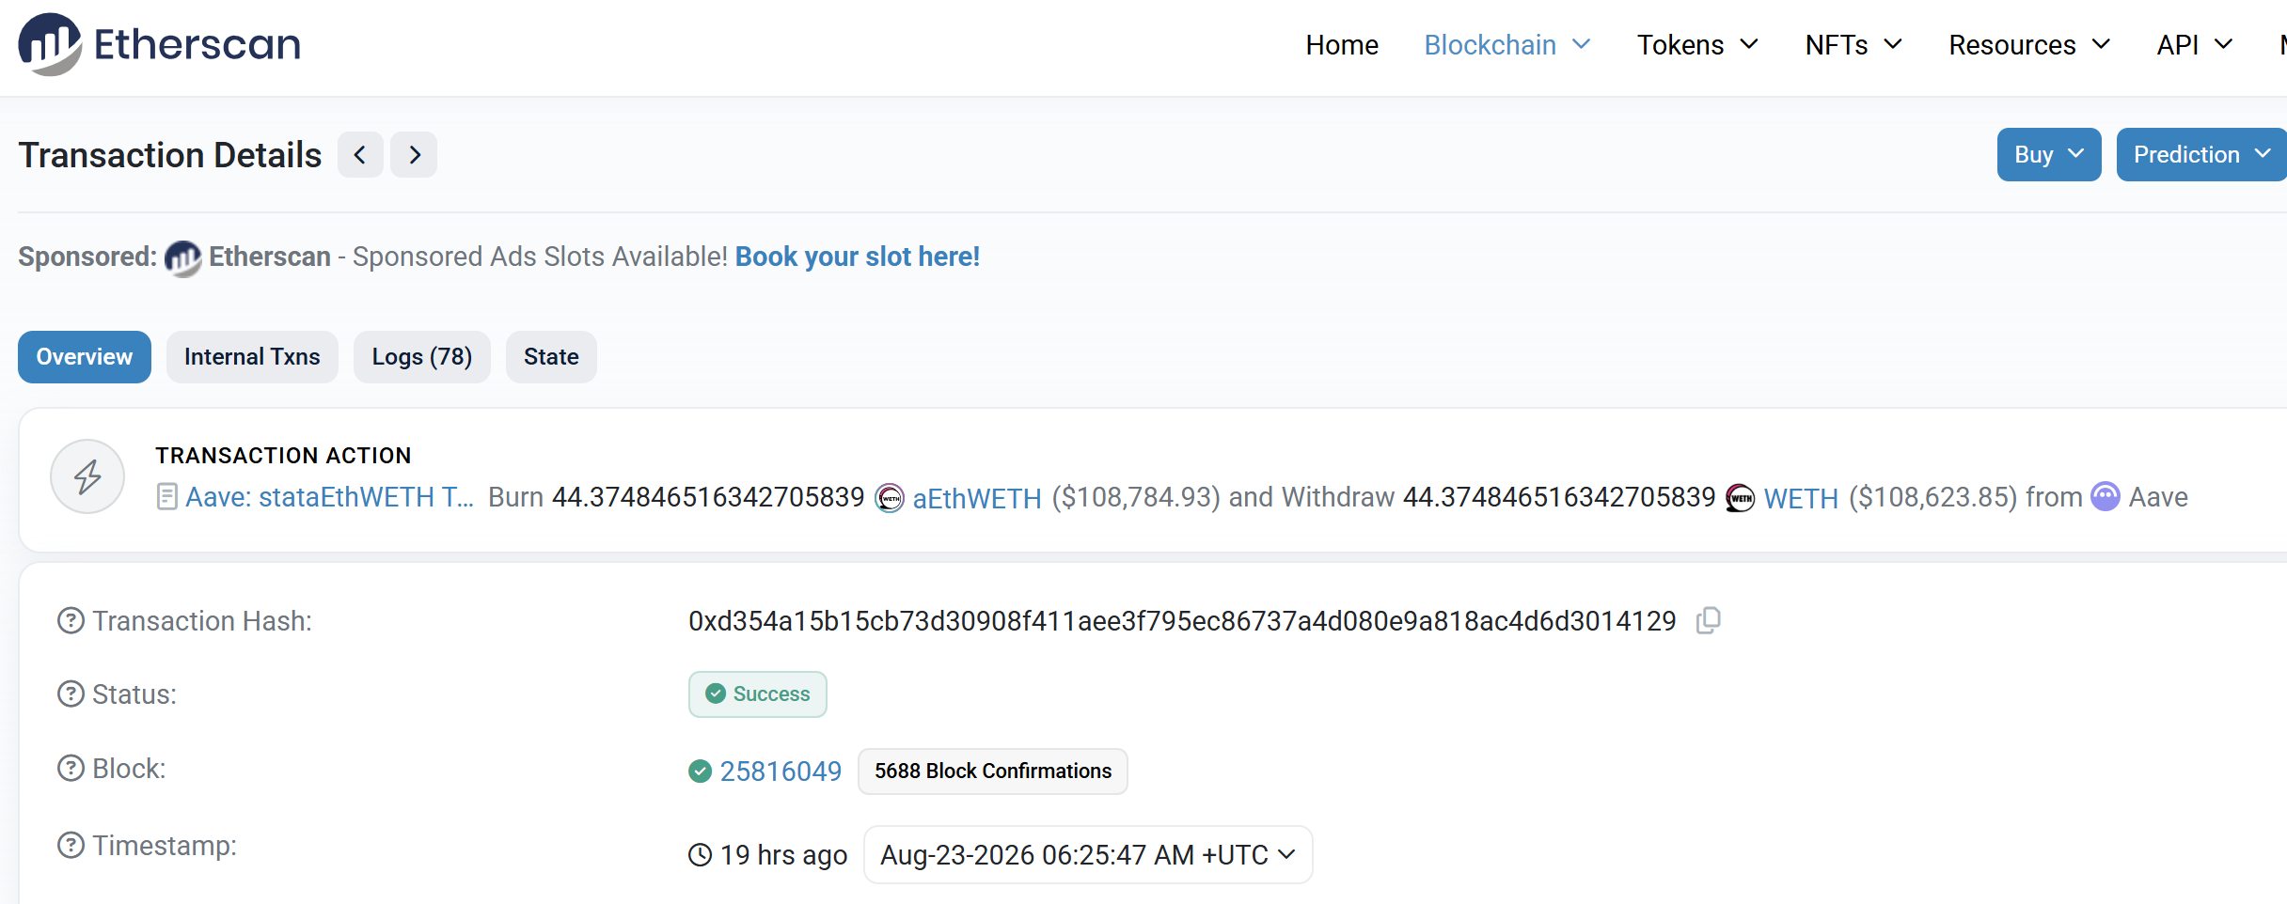Switch to the State tab
Image resolution: width=2287 pixels, height=904 pixels.
(x=551, y=357)
